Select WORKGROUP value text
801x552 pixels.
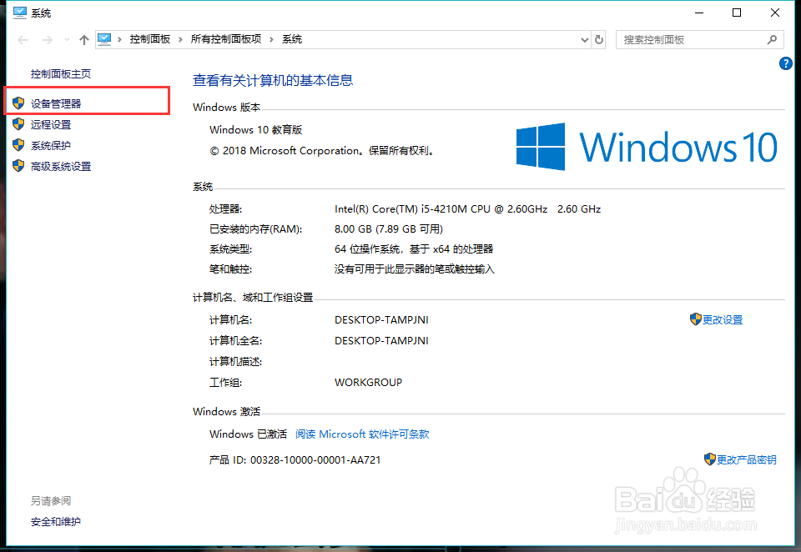coord(368,383)
